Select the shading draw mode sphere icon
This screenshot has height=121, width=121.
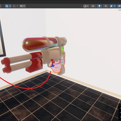(85, 6)
